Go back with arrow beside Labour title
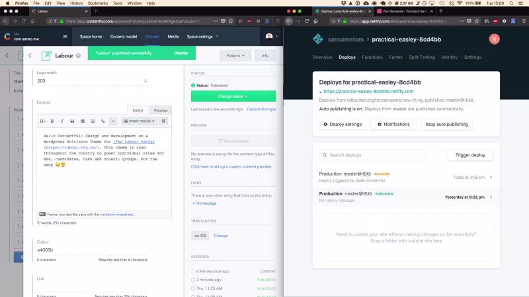529x297 pixels. (x=30, y=55)
